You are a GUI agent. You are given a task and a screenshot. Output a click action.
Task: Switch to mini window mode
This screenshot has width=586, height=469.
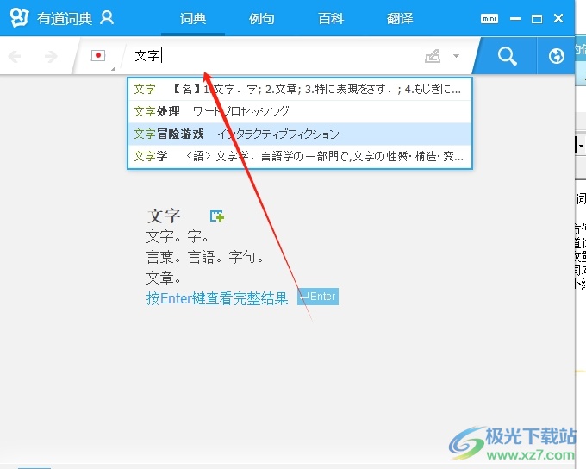click(x=489, y=18)
